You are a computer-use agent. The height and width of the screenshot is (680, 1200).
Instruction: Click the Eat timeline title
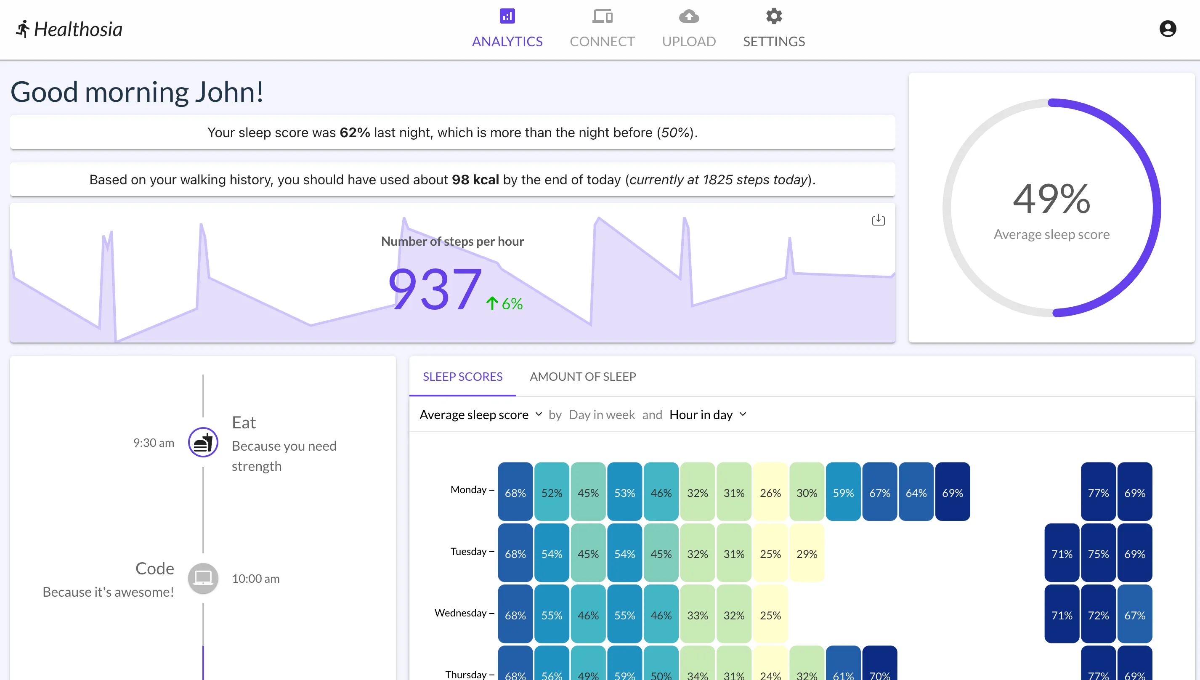244,422
